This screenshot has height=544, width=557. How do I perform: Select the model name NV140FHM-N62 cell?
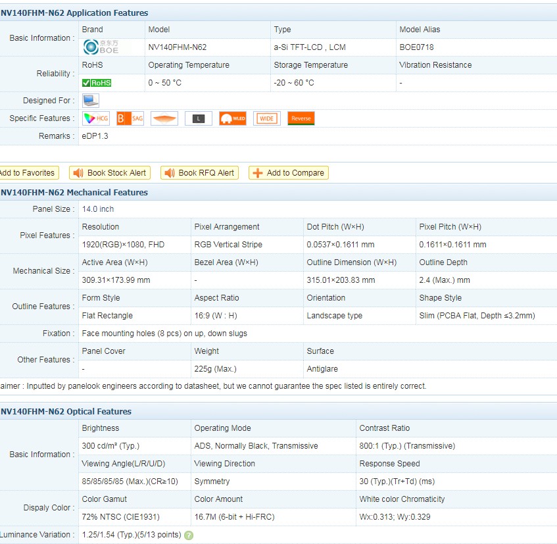[178, 47]
